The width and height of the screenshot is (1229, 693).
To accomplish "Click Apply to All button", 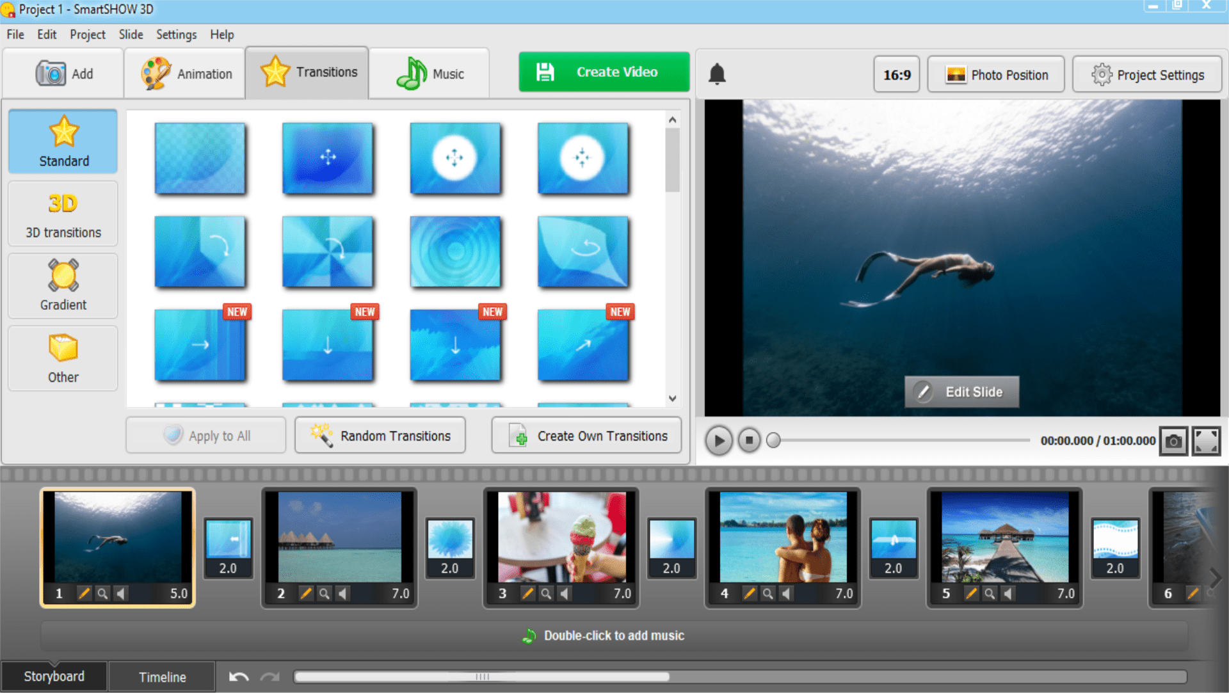I will [x=210, y=436].
